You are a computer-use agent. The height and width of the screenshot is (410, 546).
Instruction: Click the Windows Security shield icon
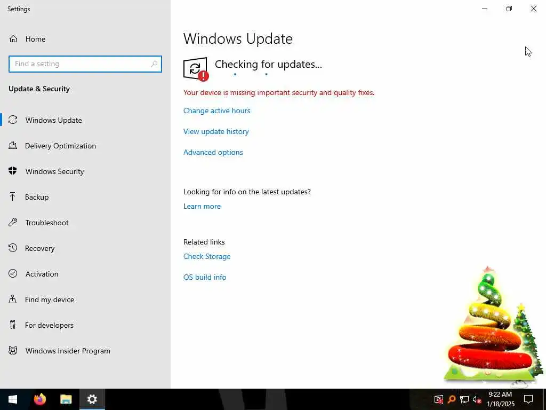pyautogui.click(x=13, y=171)
